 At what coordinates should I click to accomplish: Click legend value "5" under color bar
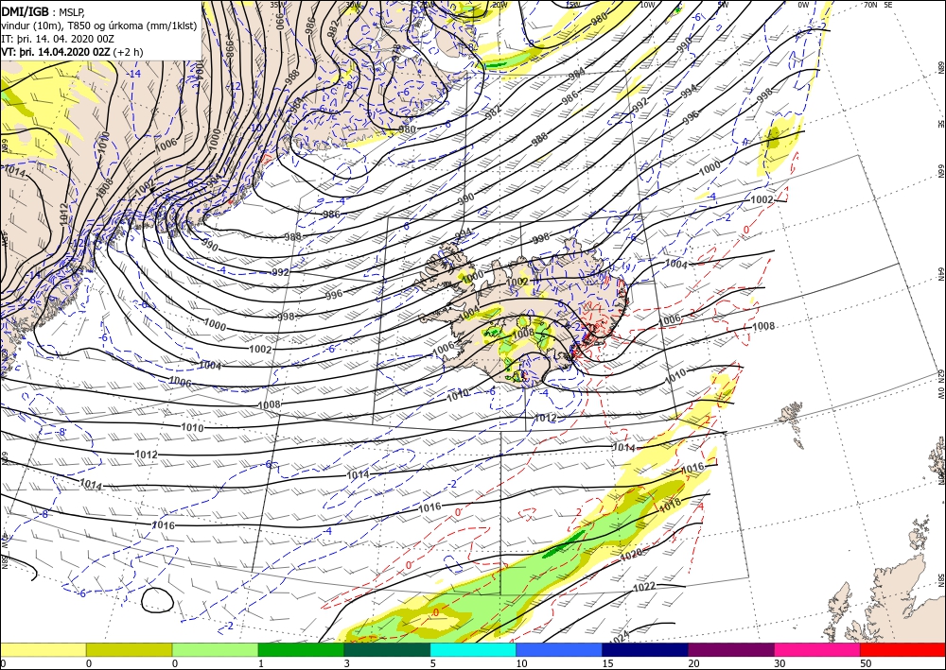click(x=432, y=663)
